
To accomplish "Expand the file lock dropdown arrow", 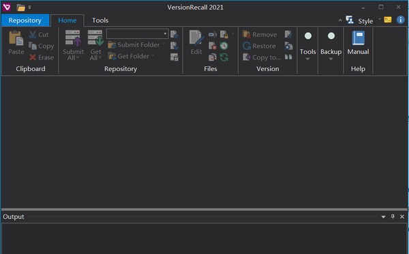I will (x=232, y=33).
